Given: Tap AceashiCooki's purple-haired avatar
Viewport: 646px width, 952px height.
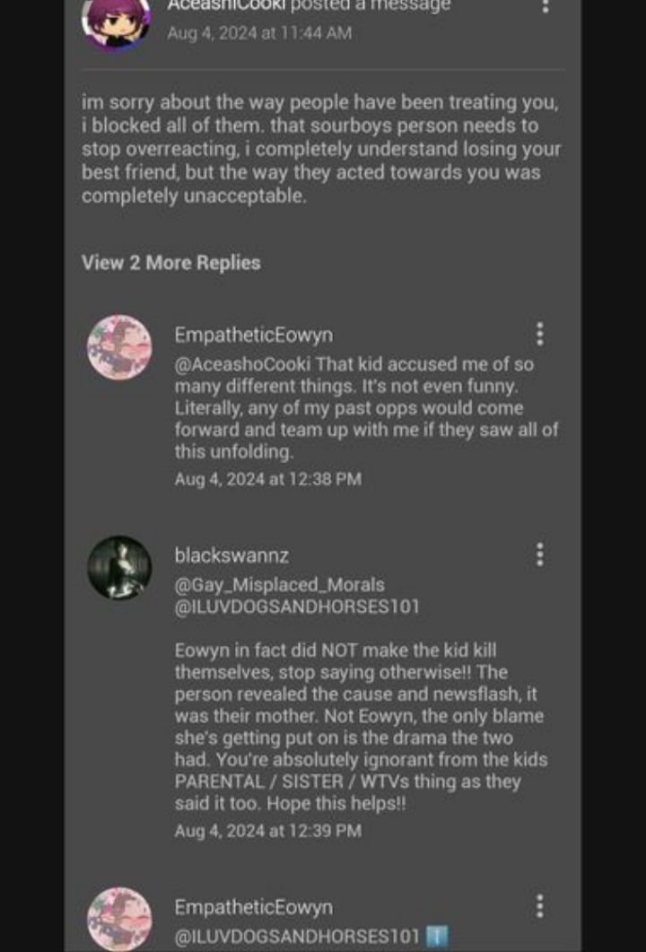Looking at the screenshot, I should 117,22.
